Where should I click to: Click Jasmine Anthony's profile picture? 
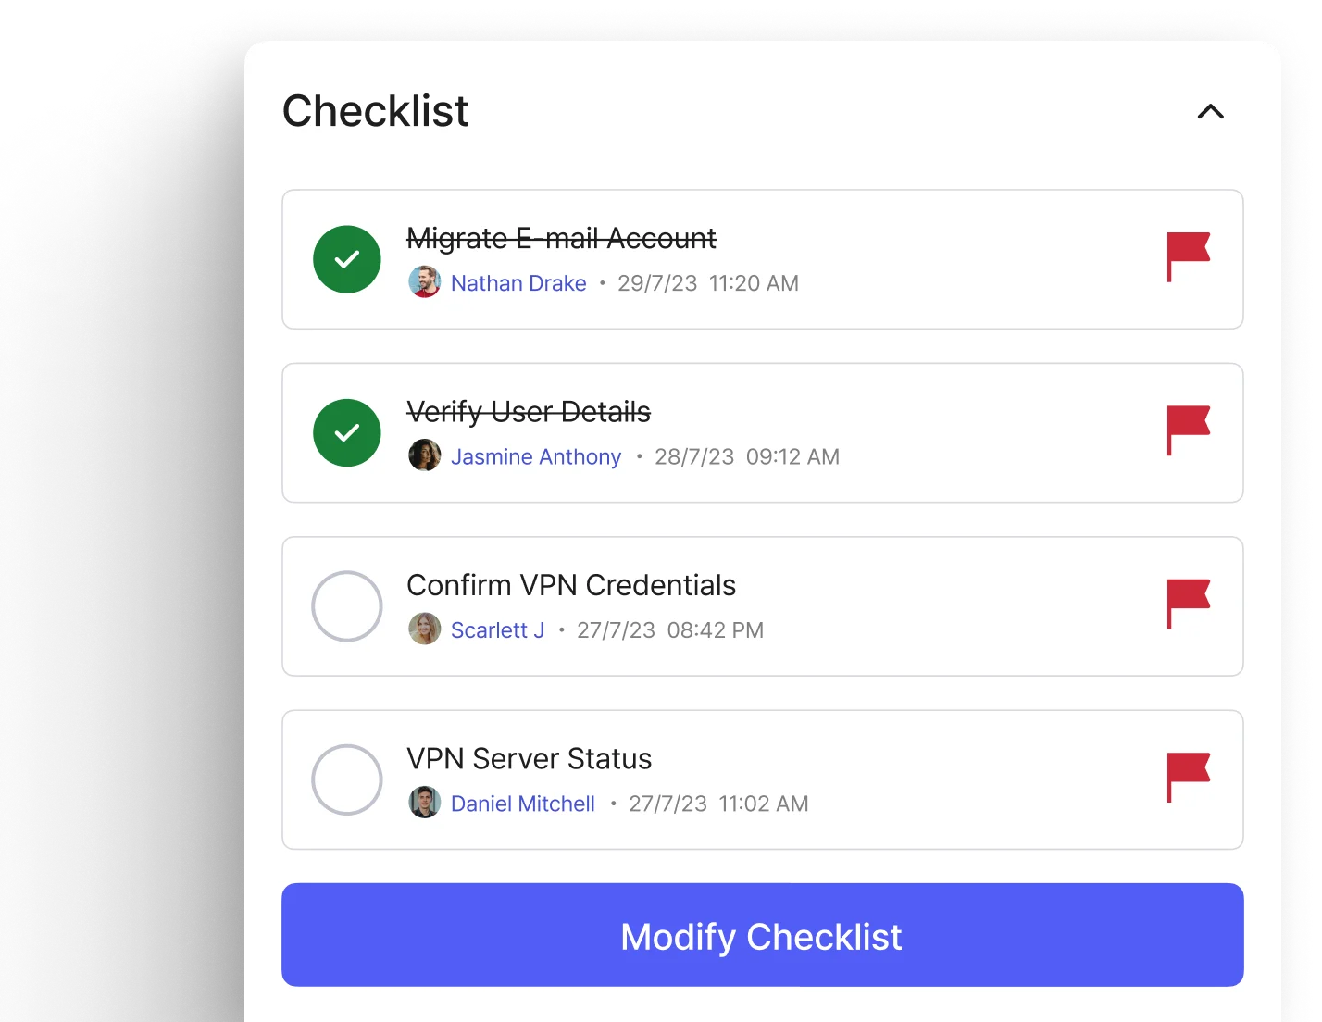coord(425,455)
